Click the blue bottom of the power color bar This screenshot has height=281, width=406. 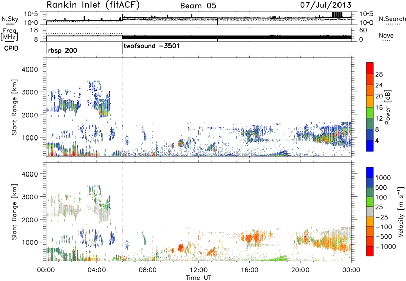coord(370,146)
